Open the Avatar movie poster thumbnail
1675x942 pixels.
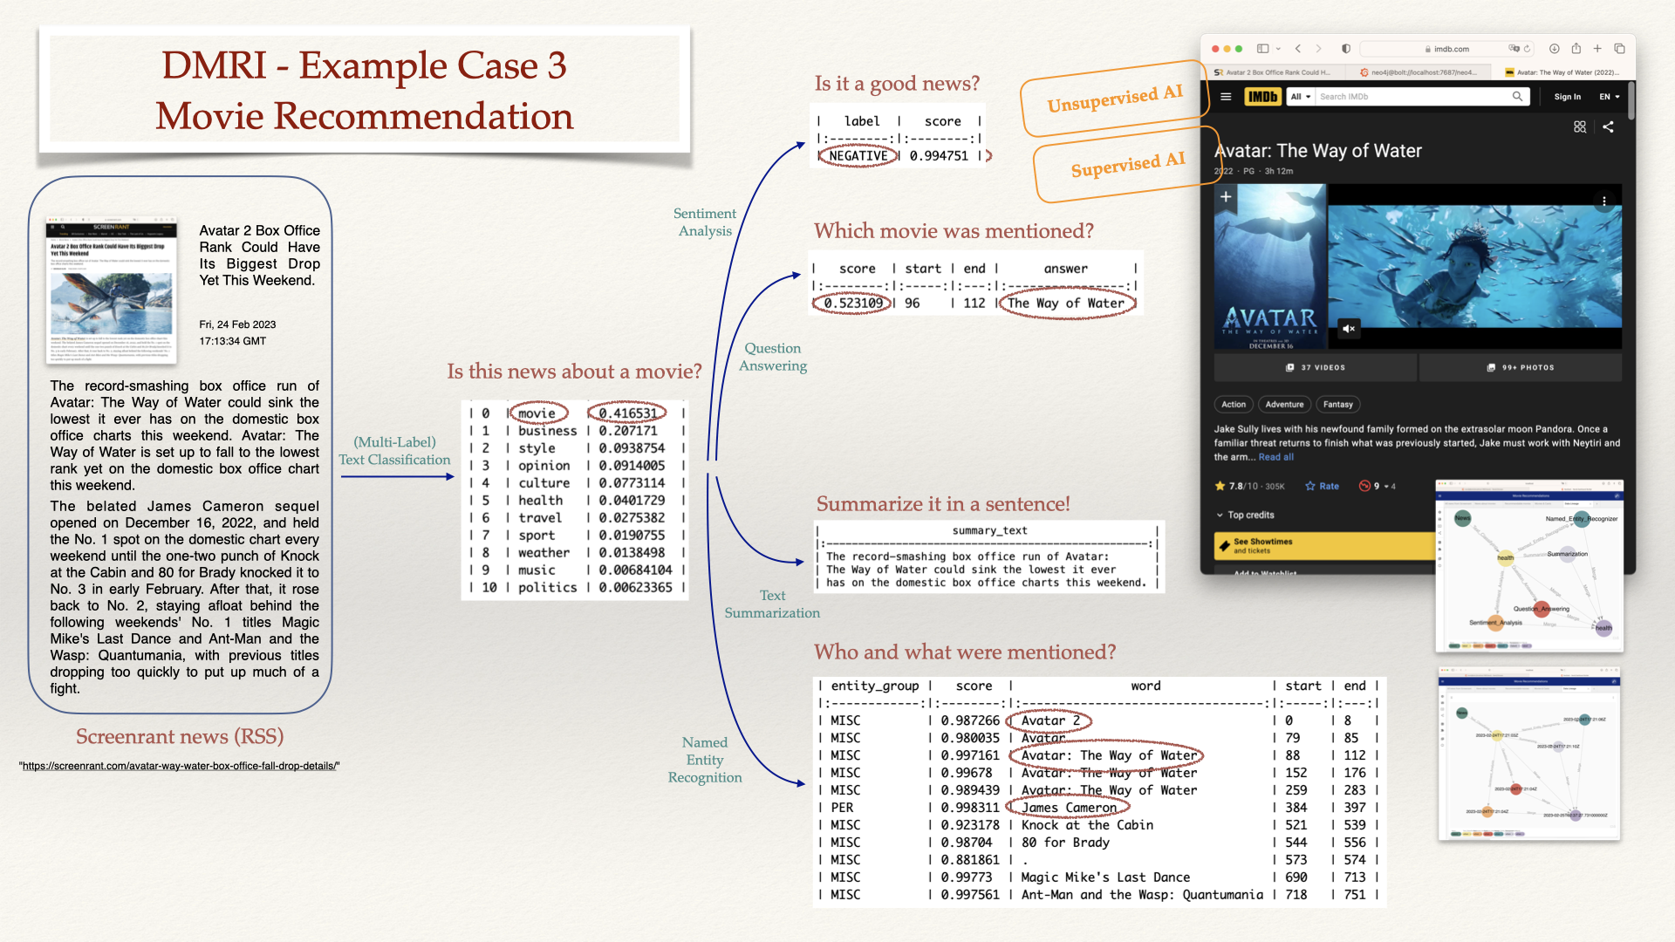pos(1270,267)
